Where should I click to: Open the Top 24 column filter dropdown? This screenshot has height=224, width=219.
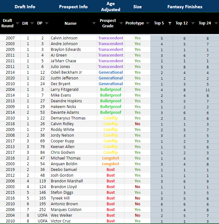(x=216, y=23)
